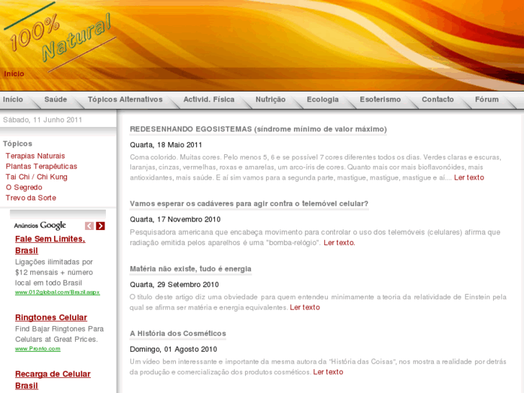Screen dimensions: 524x393
Task: Go to Activid. Física menu tab
Action: coord(209,100)
